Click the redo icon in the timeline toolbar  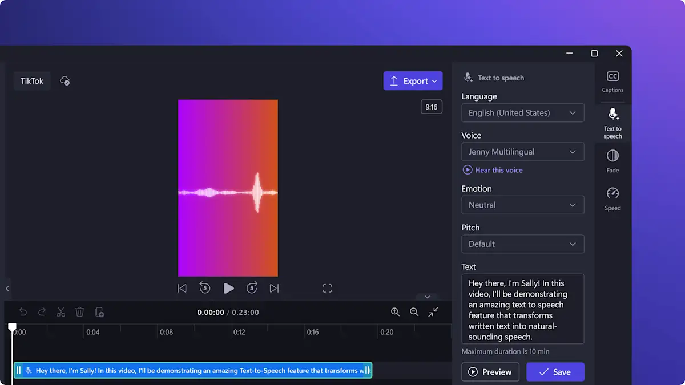42,312
